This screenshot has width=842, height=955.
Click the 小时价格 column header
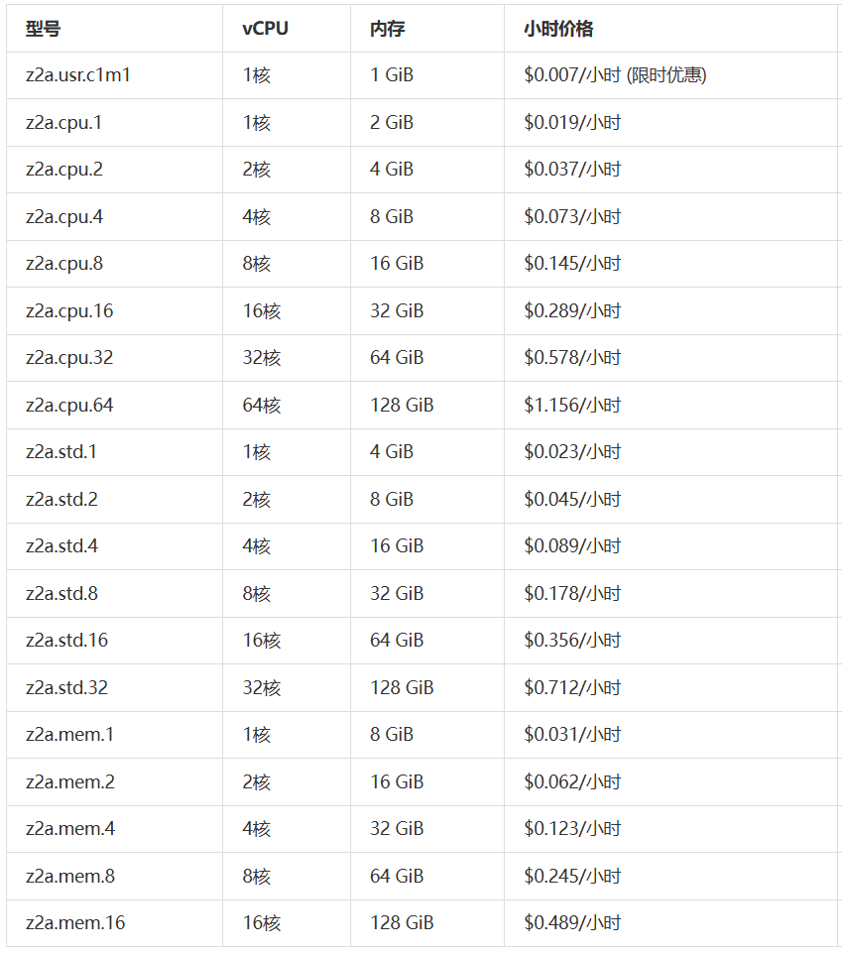coord(558,29)
